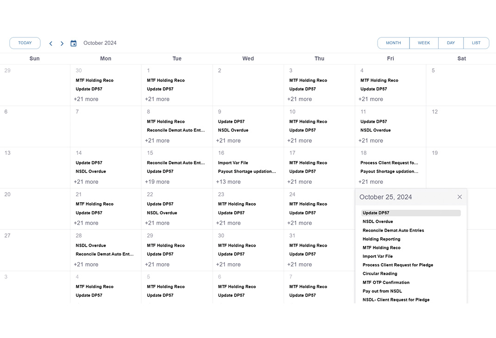The width and height of the screenshot is (496, 338).
Task: Switch to LIST view
Action: point(476,43)
